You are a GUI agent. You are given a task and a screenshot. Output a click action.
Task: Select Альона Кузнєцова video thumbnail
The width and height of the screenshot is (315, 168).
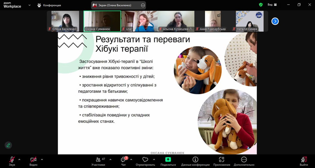pos(176,21)
